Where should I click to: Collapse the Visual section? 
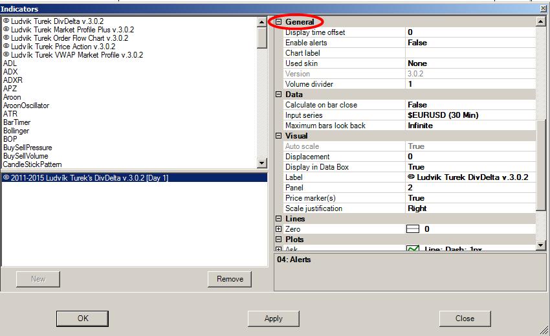tap(278, 136)
